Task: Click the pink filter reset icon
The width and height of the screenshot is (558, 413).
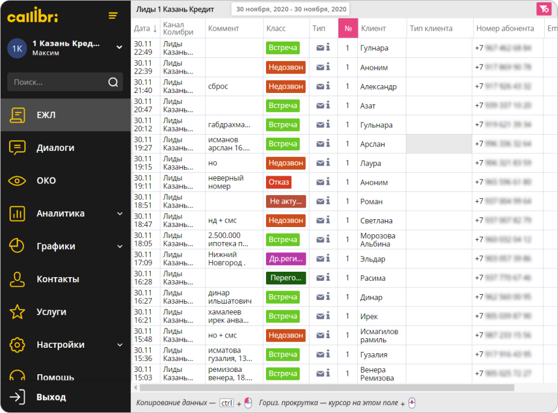Action: click(x=544, y=9)
